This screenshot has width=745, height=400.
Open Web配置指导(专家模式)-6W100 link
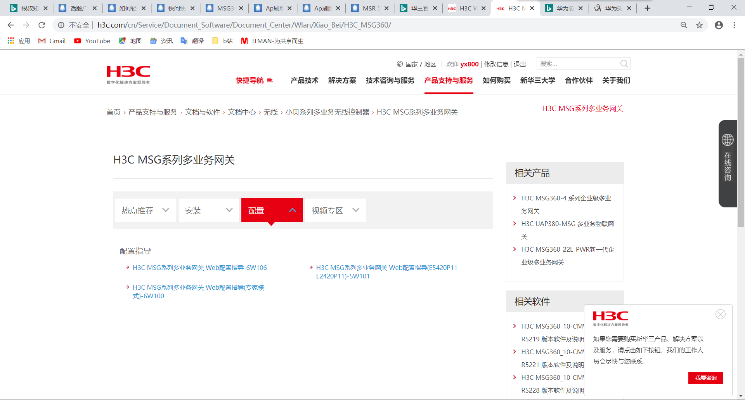click(198, 292)
